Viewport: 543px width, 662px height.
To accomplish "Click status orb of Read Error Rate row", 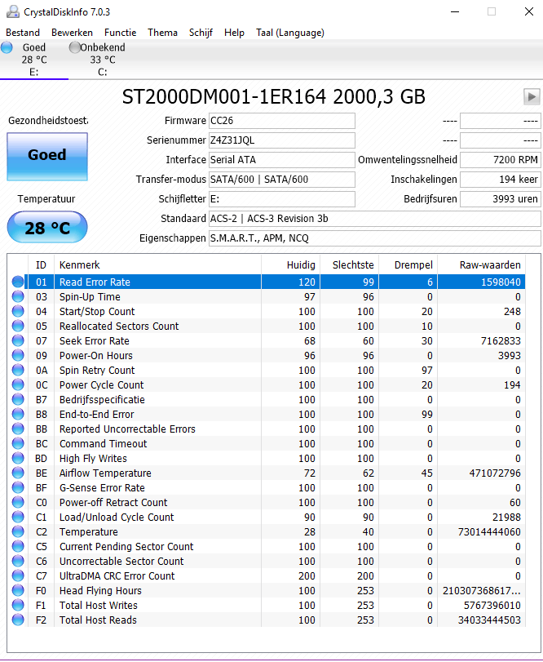I will [18, 282].
